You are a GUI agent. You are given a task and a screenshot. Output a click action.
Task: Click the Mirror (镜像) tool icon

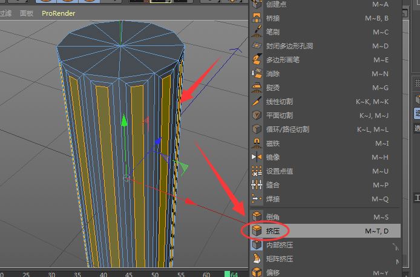tap(257, 157)
